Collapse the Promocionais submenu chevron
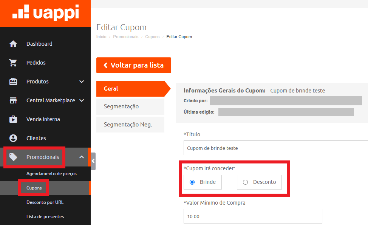Image resolution: width=368 pixels, height=225 pixels. coord(82,157)
